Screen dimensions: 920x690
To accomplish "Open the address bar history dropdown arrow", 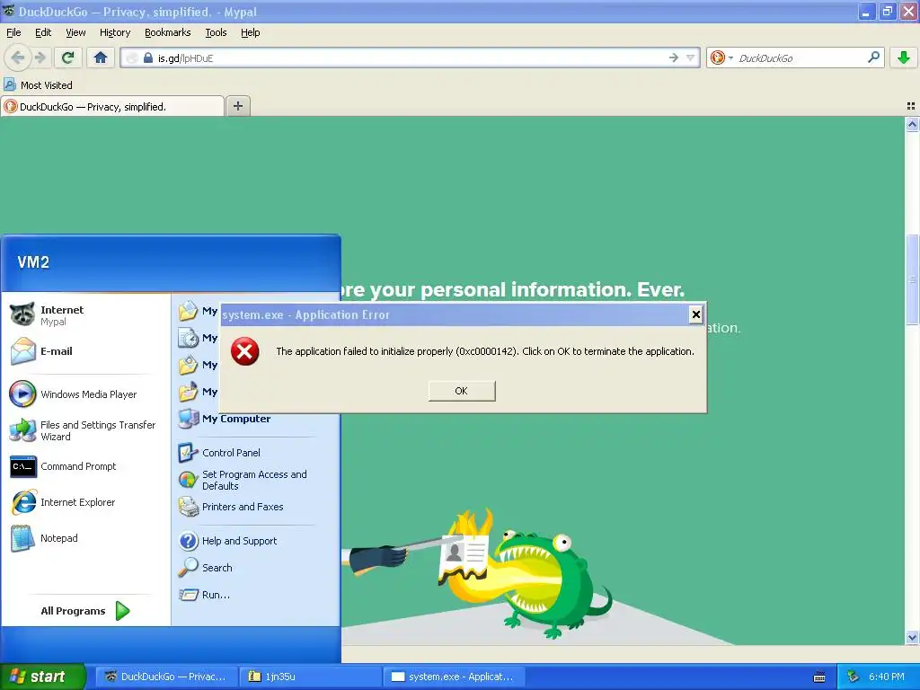I will 691,57.
